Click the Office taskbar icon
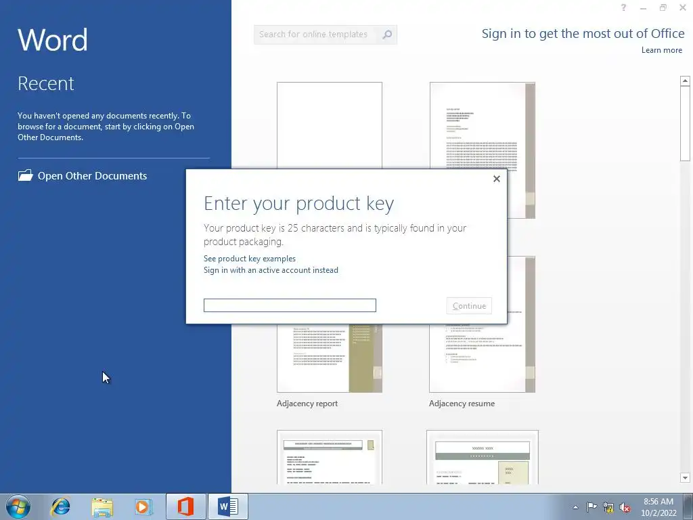The image size is (693, 520). (x=185, y=506)
